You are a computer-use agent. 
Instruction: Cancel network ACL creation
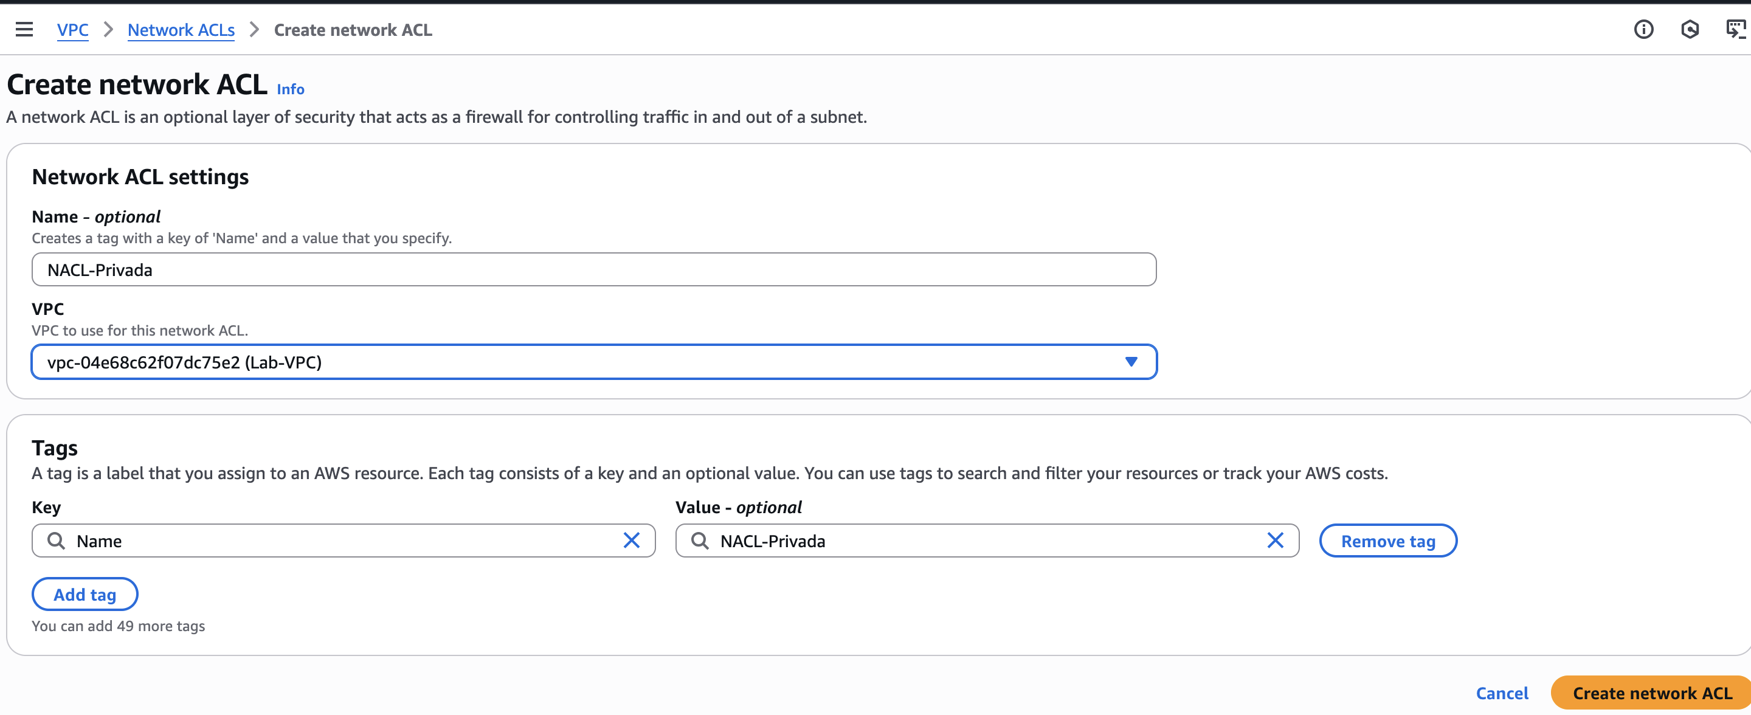coord(1502,693)
